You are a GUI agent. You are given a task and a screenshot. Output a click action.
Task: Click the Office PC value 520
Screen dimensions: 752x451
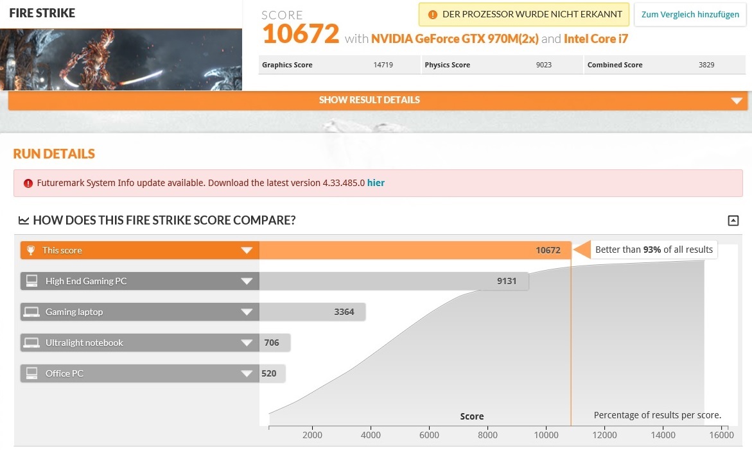tap(268, 373)
